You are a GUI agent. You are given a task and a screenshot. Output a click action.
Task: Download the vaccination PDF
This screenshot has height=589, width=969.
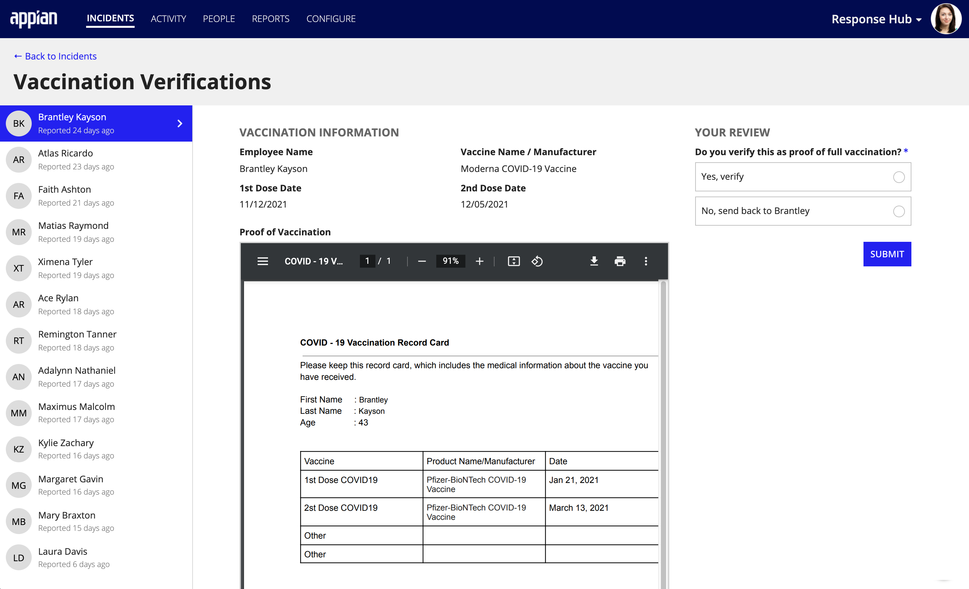[594, 261]
